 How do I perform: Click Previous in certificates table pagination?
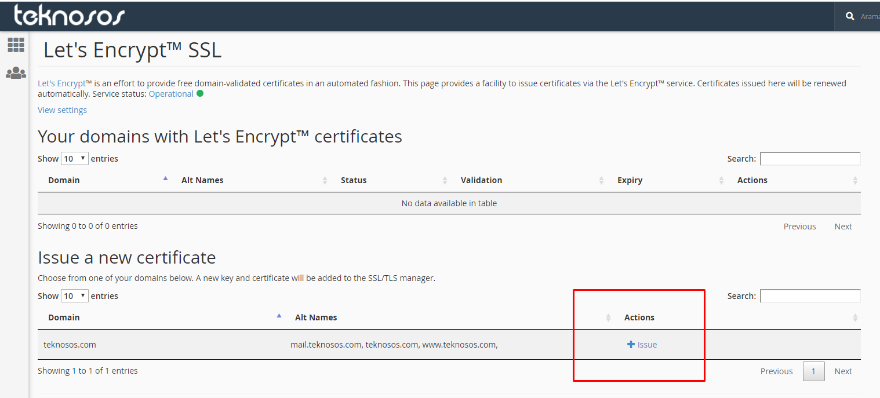click(799, 227)
